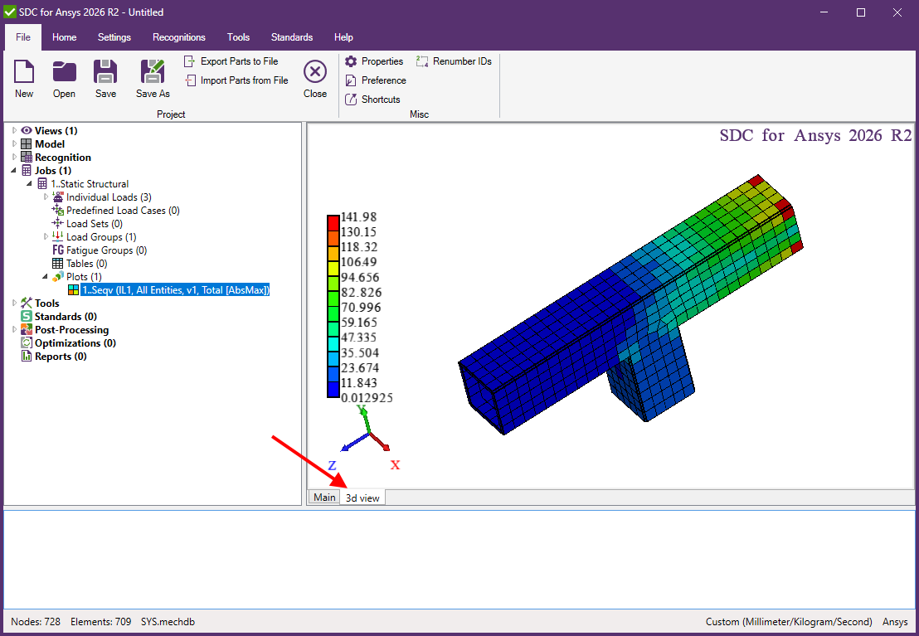Click Renumber IDs
The height and width of the screenshot is (636, 919).
454,61
